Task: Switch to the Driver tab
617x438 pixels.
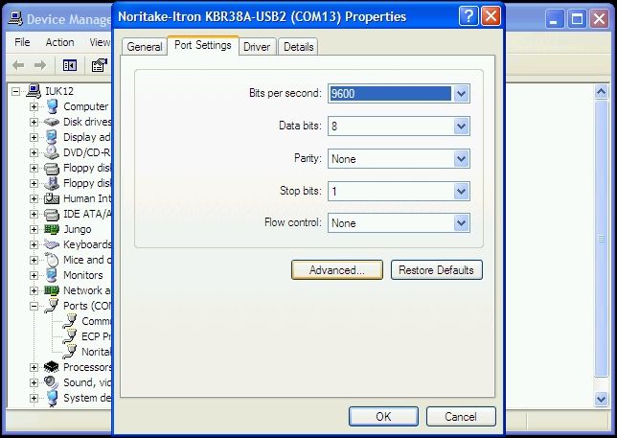Action: pyautogui.click(x=257, y=47)
